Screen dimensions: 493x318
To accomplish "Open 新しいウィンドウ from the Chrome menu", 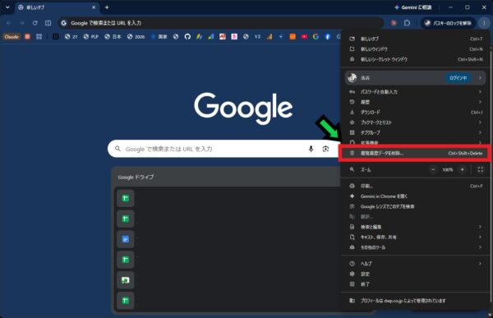I will tap(416, 49).
